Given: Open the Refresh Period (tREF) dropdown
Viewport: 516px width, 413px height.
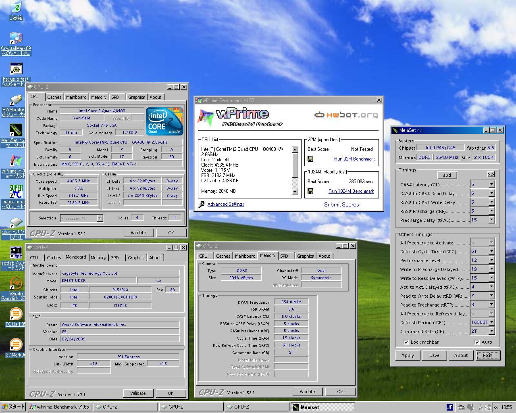Looking at the screenshot, I should pos(491,322).
